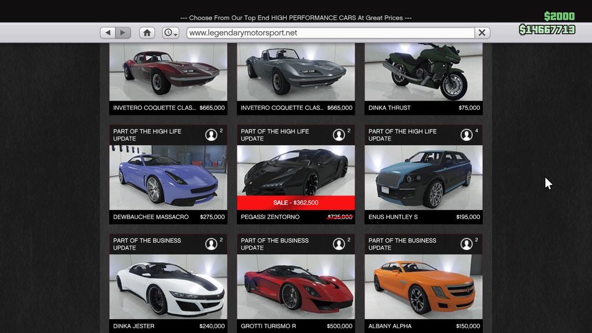This screenshot has height=333, width=592.
Task: Open the Enus Huntley S image
Action: pos(424,177)
